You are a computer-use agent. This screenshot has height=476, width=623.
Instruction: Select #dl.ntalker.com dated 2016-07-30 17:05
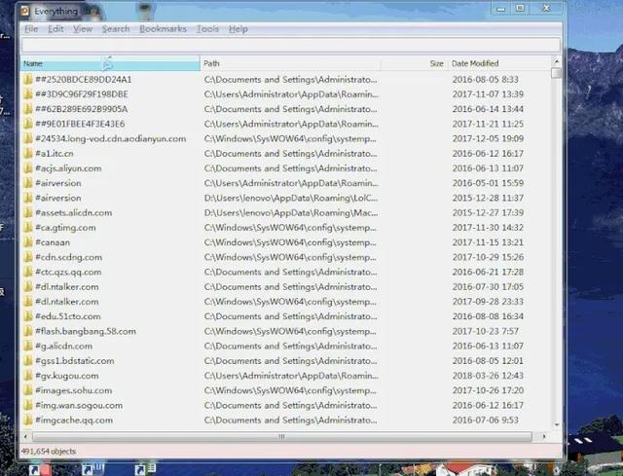pyautogui.click(x=67, y=287)
